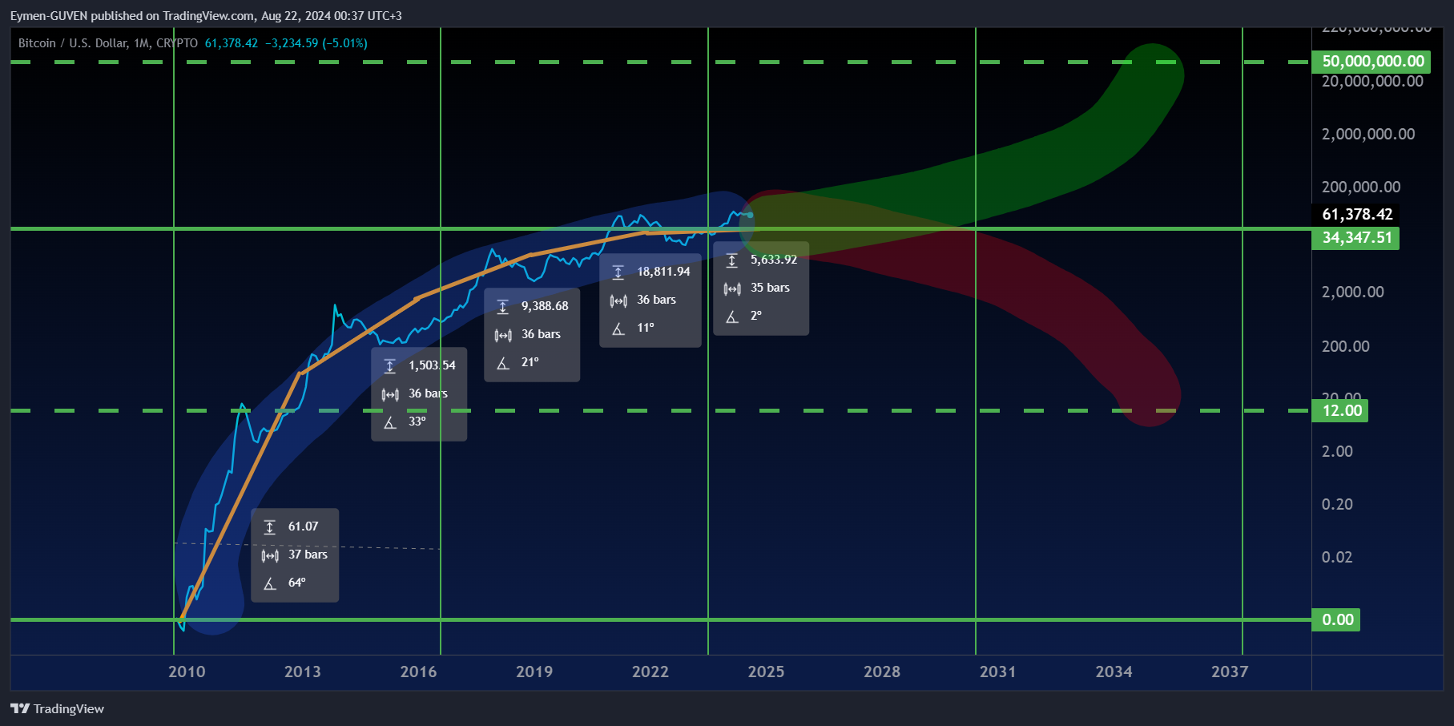Click the 36 bars label under 1,503.54

[x=428, y=393]
